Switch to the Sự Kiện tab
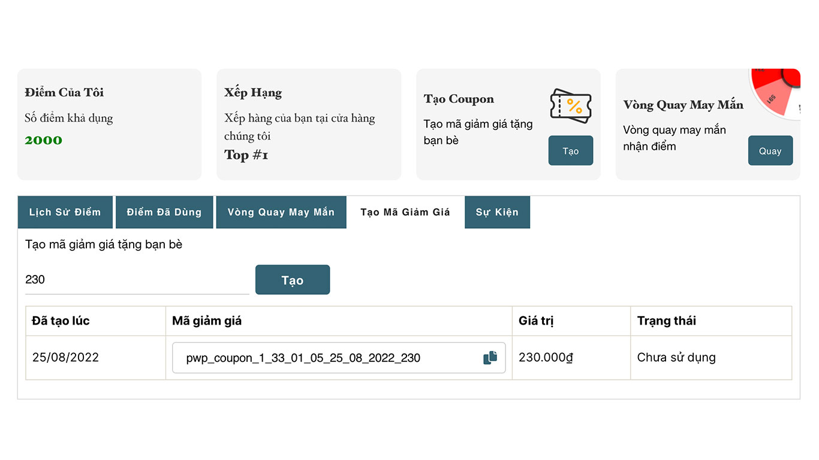Screen dimensions: 819x460 click(x=497, y=211)
